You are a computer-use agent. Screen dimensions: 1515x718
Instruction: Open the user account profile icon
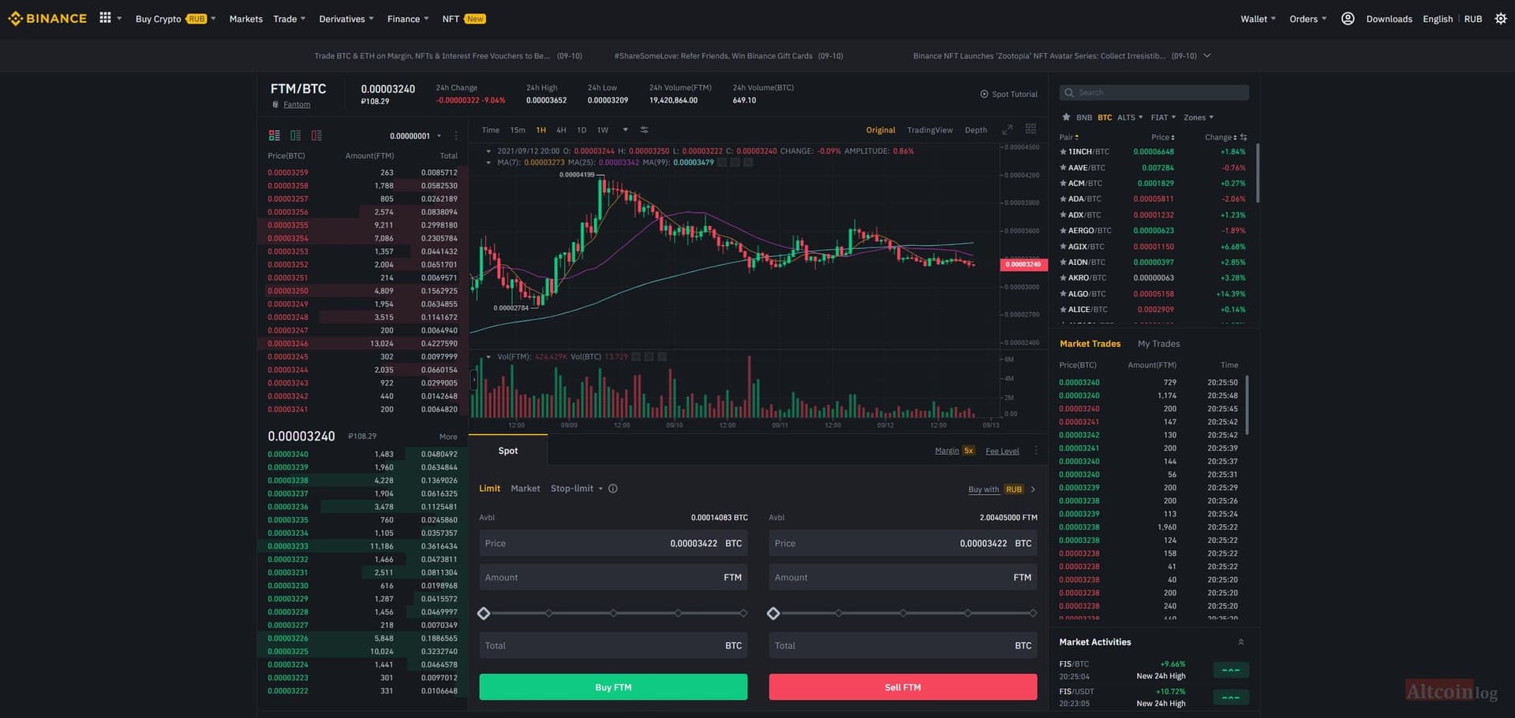(1348, 18)
